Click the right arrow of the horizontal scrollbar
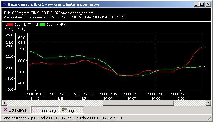213x122 pixels. click(x=208, y=103)
